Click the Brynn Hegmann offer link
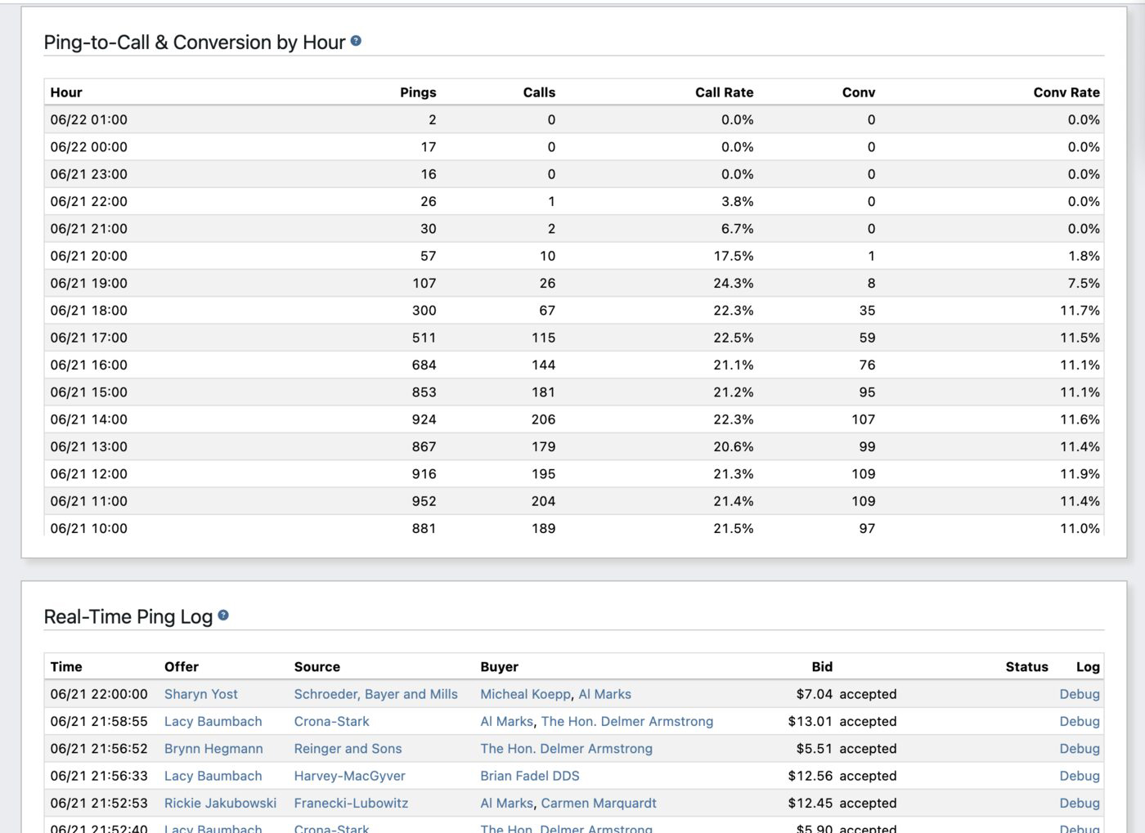 pyautogui.click(x=213, y=748)
